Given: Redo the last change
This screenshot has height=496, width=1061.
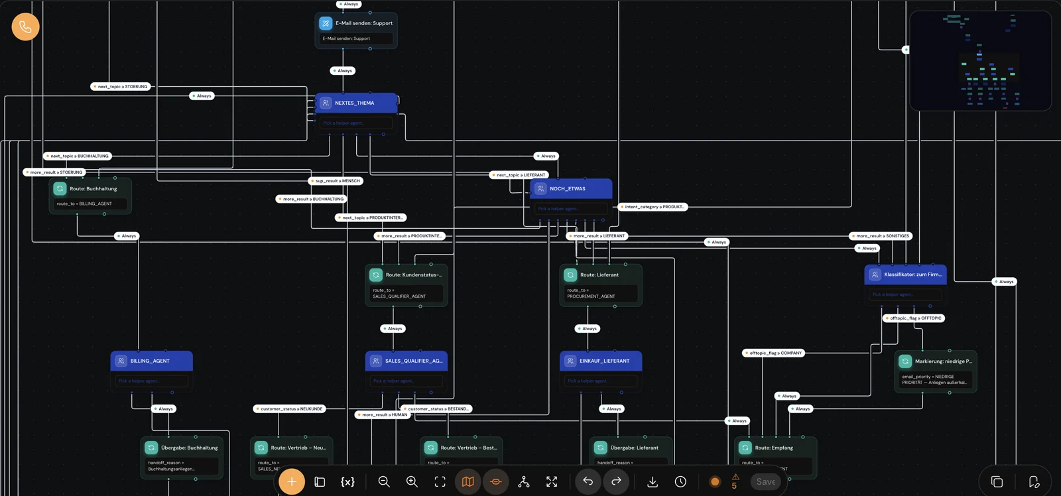Looking at the screenshot, I should click(616, 482).
